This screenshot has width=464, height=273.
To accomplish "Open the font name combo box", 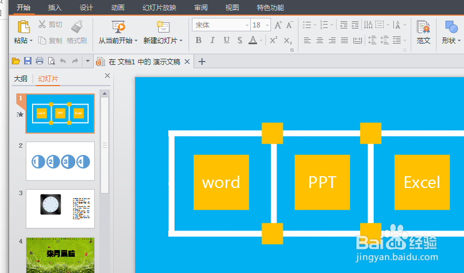I will tap(221, 25).
